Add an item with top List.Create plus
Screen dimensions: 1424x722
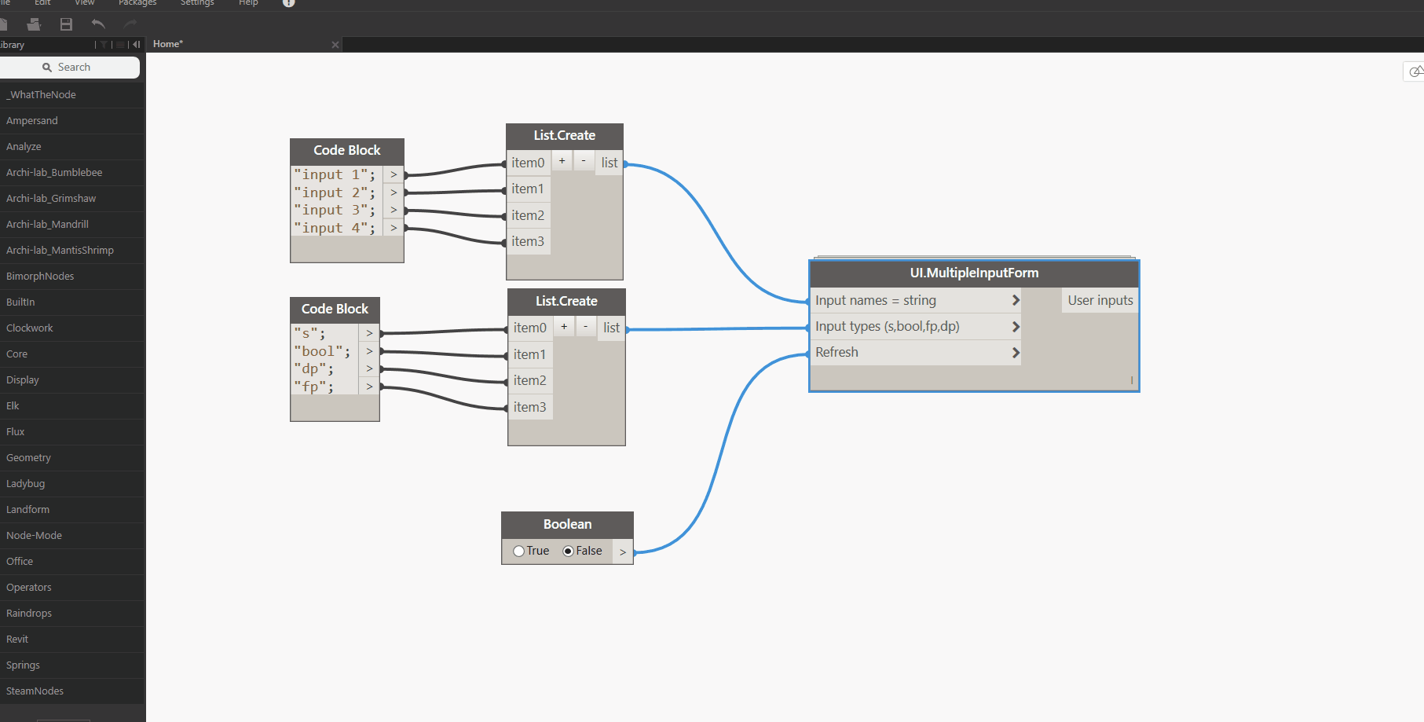(562, 162)
